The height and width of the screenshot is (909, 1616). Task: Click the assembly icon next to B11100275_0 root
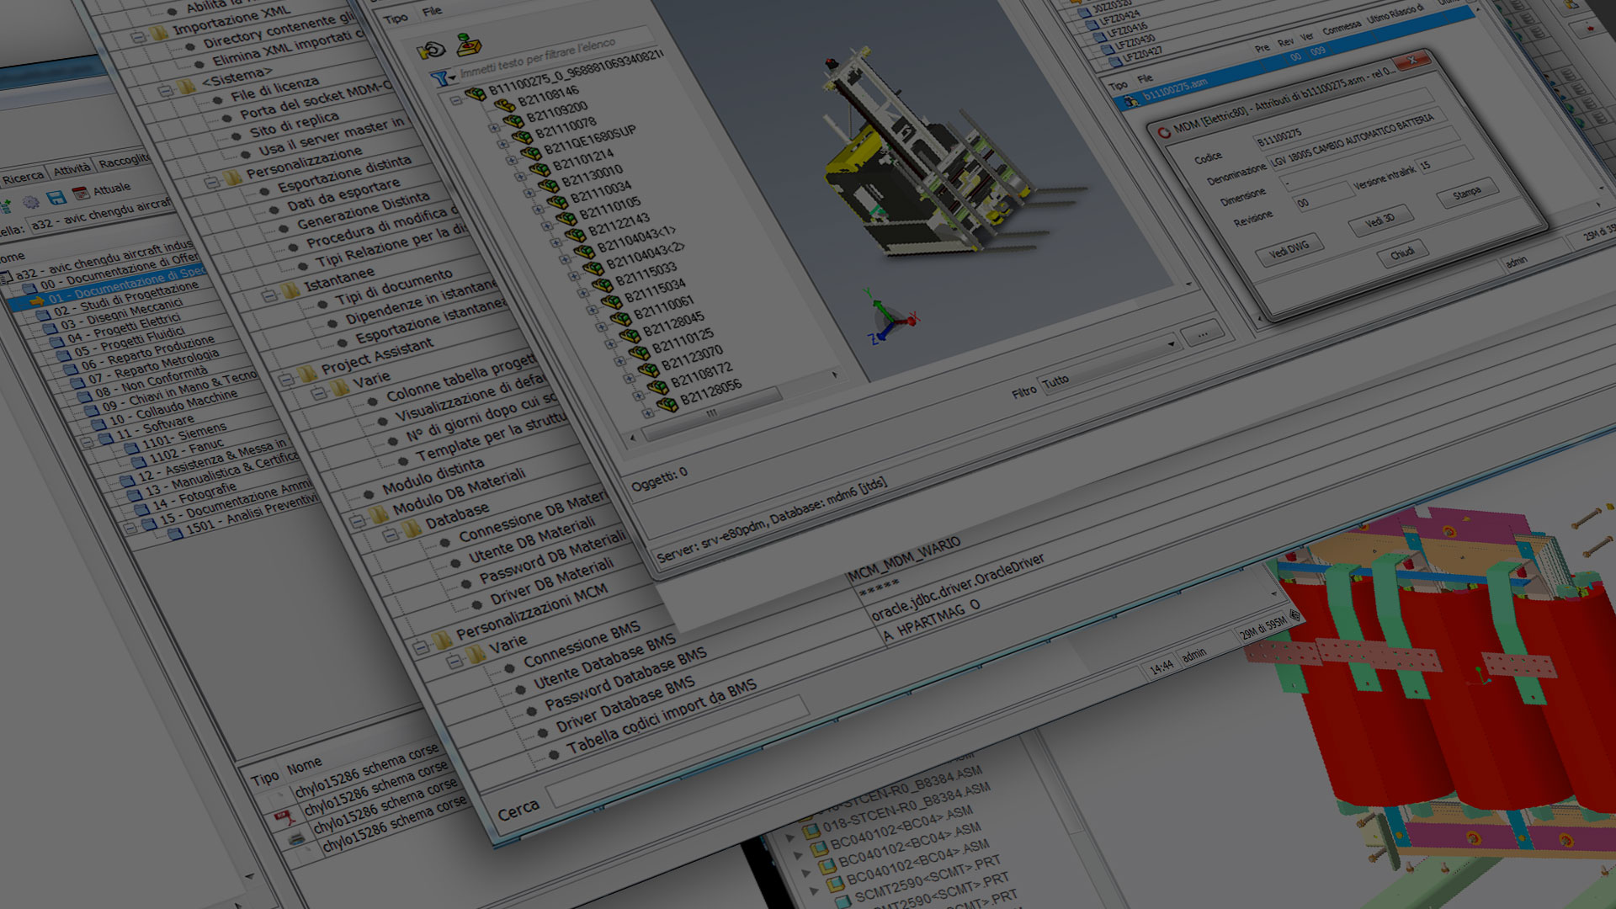tap(475, 94)
